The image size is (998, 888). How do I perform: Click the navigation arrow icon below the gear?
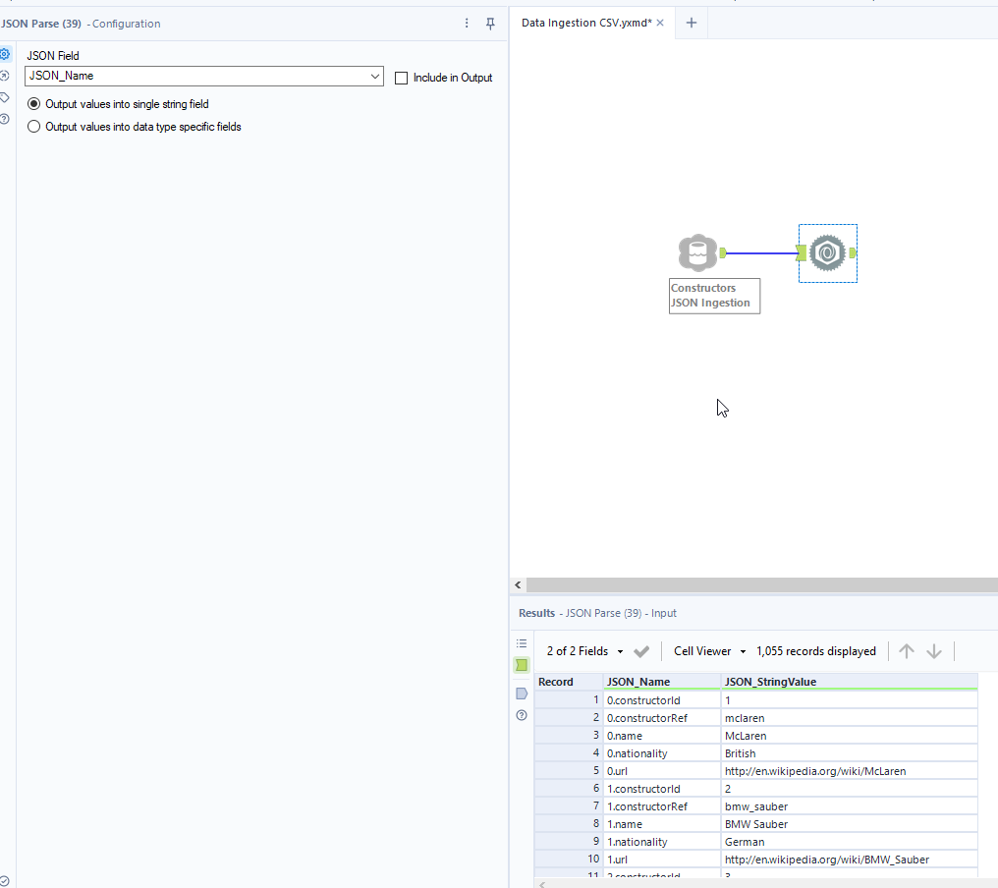(x=4, y=76)
